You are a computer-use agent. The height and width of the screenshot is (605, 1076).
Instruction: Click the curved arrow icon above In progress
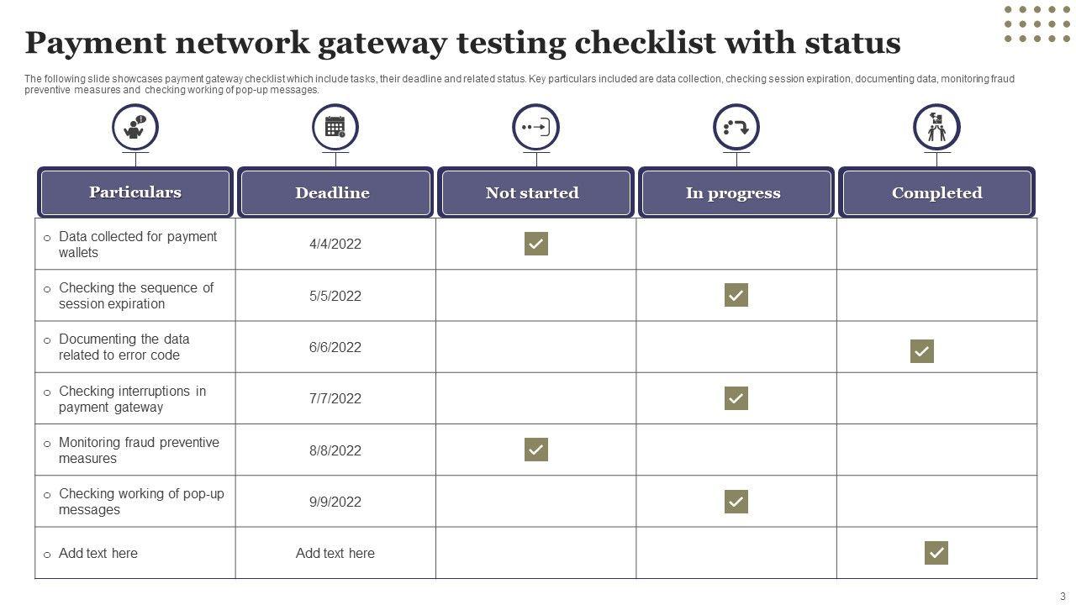(x=736, y=128)
